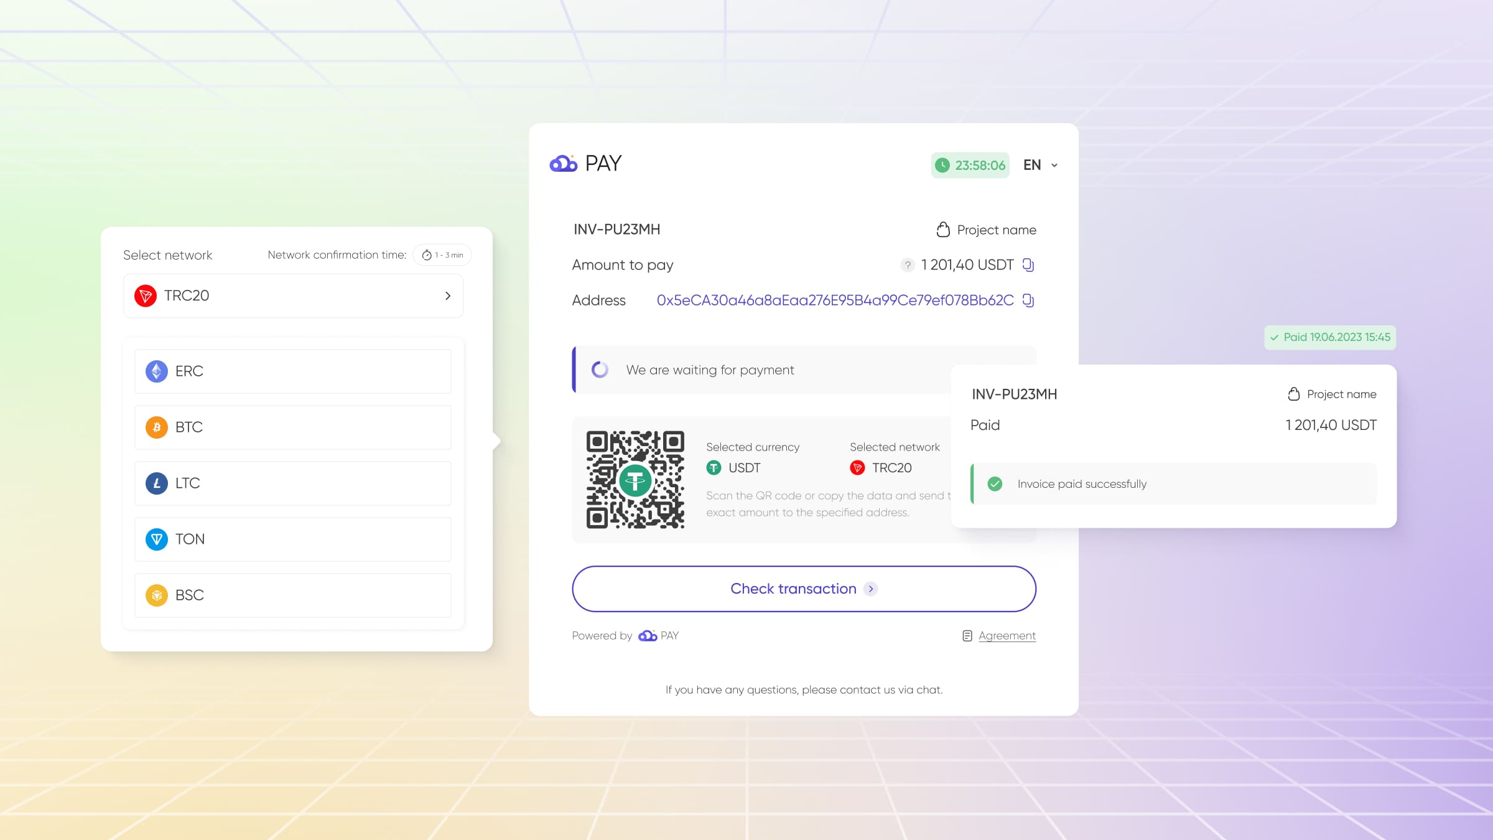Click the TRC20 network icon
The image size is (1493, 840).
[146, 296]
